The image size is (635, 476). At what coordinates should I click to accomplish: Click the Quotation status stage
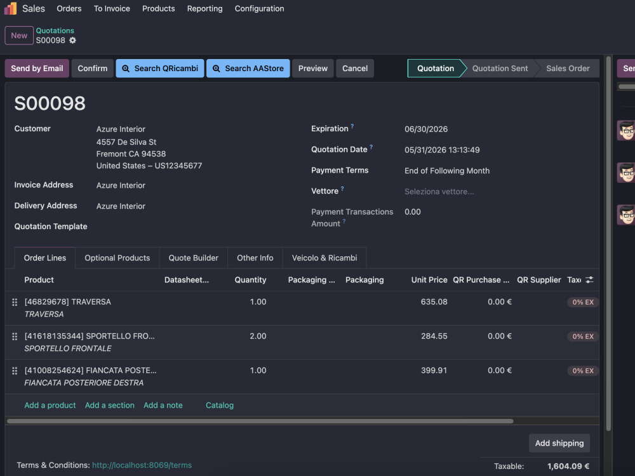tap(436, 69)
